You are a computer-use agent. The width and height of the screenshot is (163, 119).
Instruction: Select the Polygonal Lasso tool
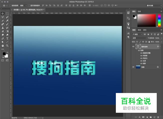coord(3,17)
